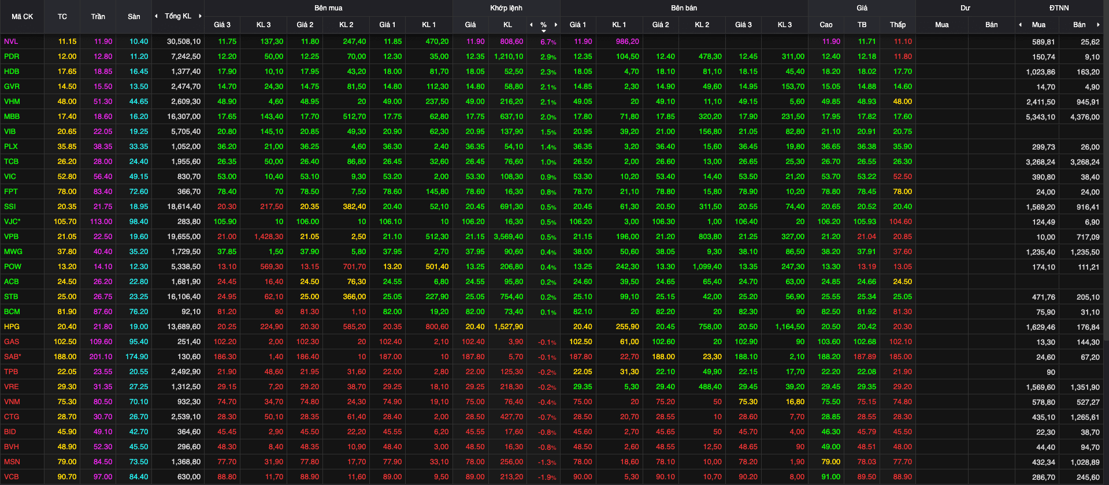The width and height of the screenshot is (1109, 485).
Task: Sort by the Sàn column header
Action: [134, 17]
